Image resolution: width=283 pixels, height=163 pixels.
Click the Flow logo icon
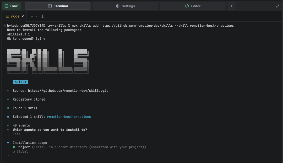pyautogui.click(x=7, y=6)
